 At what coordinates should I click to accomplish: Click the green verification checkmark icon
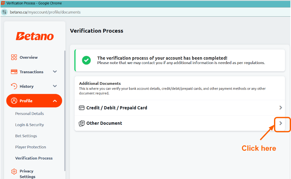(86, 60)
